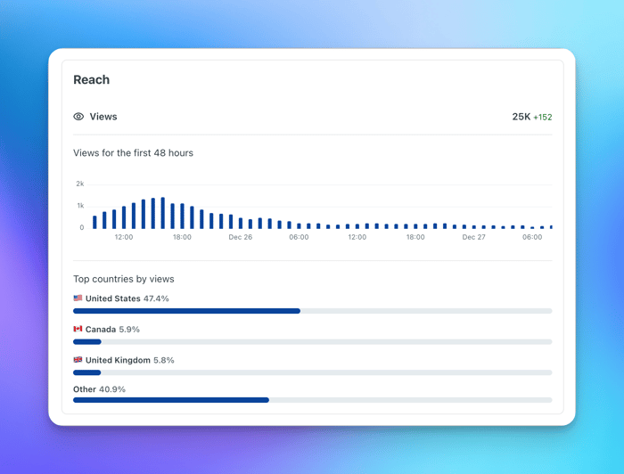Click the +152 views change indicator
Screen dimensions: 624x474
[542, 118]
